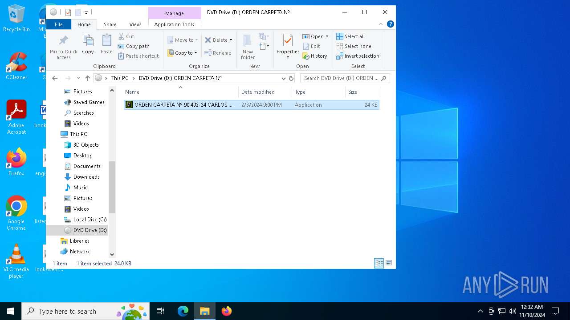Switch to the Home tab

tap(84, 24)
